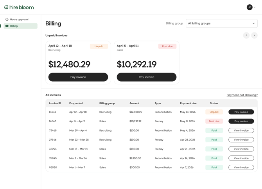Click payment due Apr 14, 2026
The width and height of the screenshot is (262, 189).
pos(187,158)
